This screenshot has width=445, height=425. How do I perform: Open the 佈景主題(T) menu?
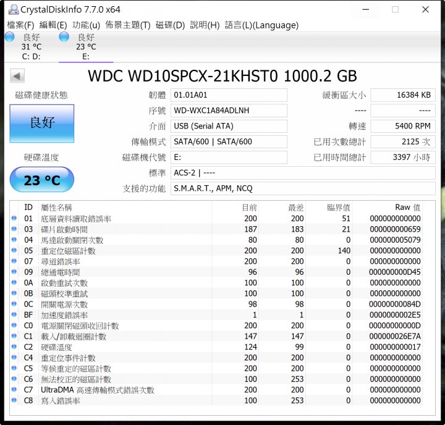[x=128, y=25]
